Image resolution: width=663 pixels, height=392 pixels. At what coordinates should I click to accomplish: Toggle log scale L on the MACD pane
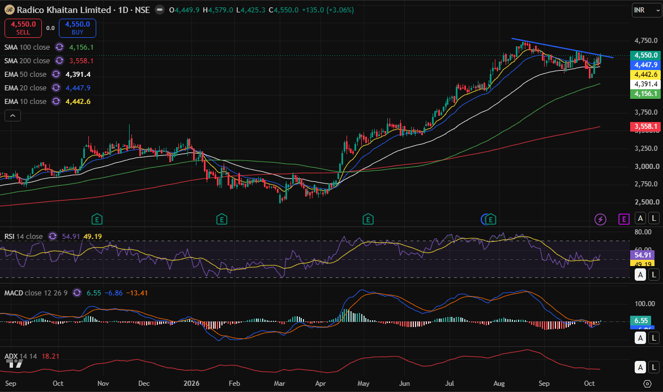654,338
